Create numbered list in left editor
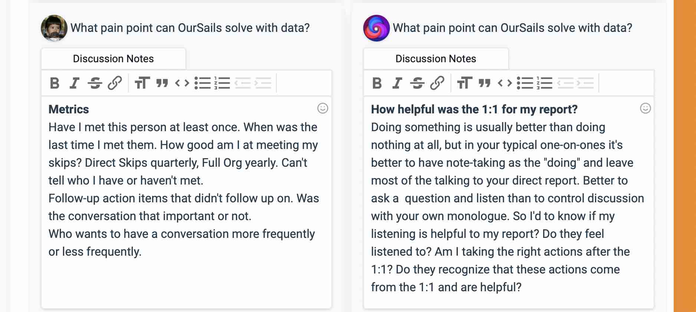696x312 pixels. pos(222,83)
